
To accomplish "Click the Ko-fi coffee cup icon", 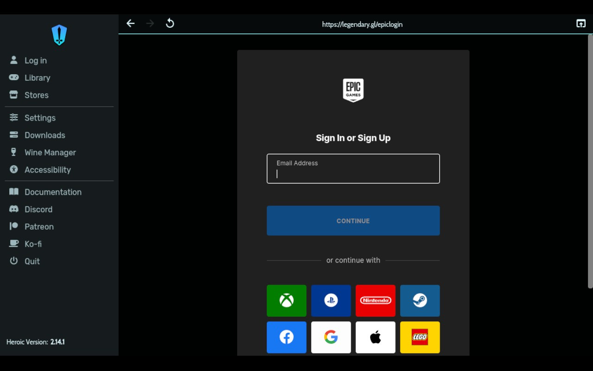I will [x=14, y=243].
